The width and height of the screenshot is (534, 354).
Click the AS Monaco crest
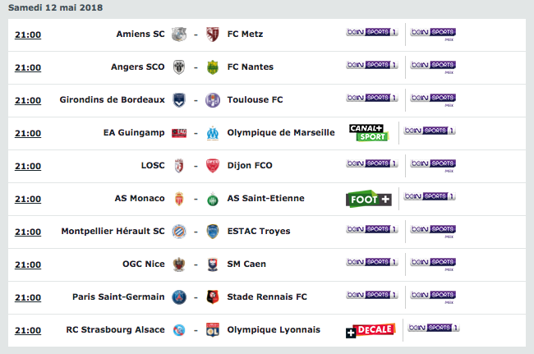(179, 199)
